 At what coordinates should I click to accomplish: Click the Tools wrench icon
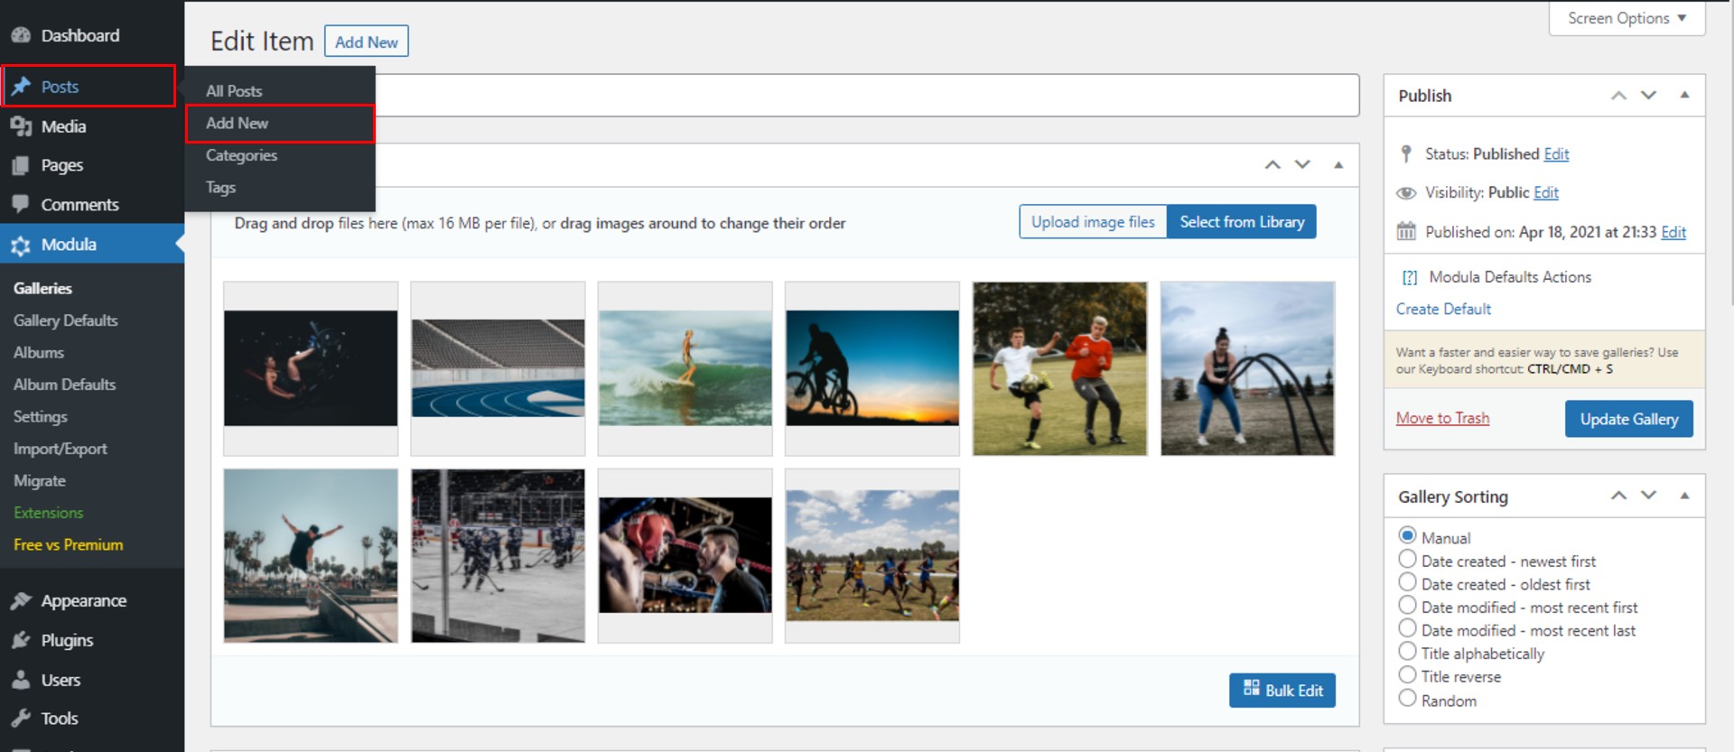pyautogui.click(x=21, y=719)
